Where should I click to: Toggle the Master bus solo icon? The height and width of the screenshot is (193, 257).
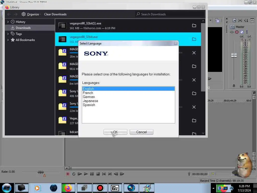point(247,32)
